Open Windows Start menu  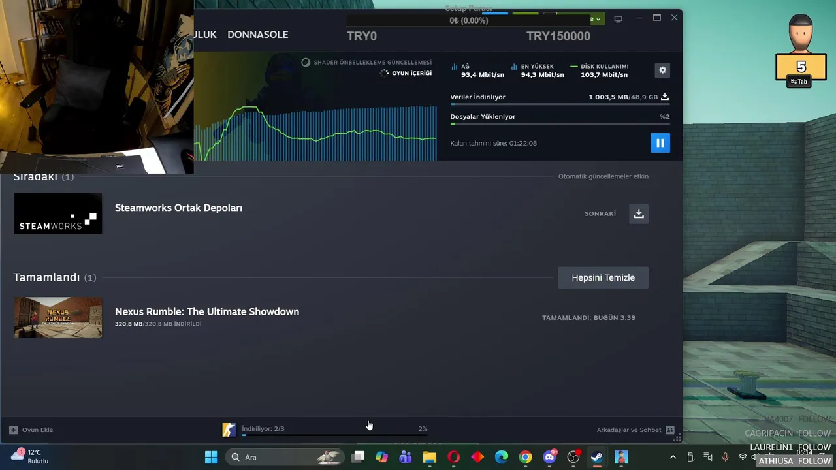211,457
